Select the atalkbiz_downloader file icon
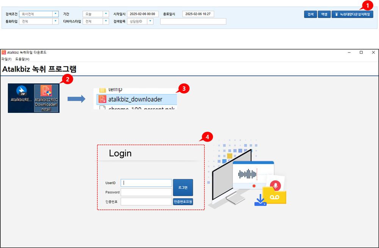This screenshot has width=379, height=248. [x=102, y=99]
